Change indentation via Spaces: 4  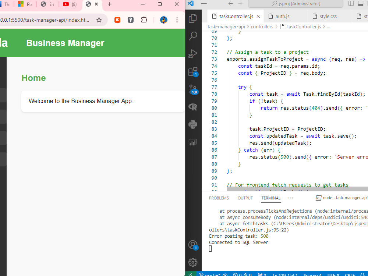[x=312, y=275]
